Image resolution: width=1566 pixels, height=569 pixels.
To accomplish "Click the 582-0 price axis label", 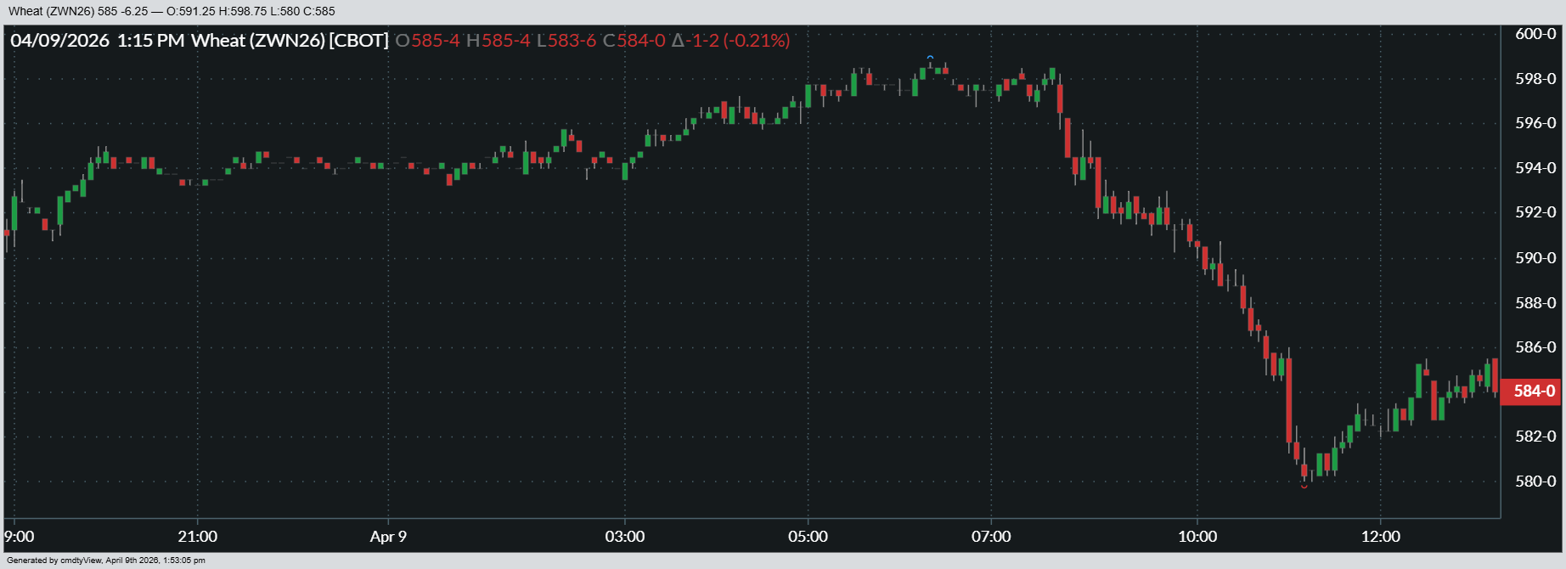I will tap(1535, 437).
